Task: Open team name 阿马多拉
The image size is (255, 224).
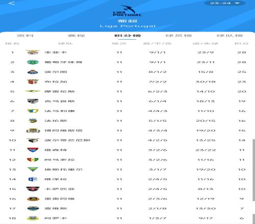Action: coord(60,160)
